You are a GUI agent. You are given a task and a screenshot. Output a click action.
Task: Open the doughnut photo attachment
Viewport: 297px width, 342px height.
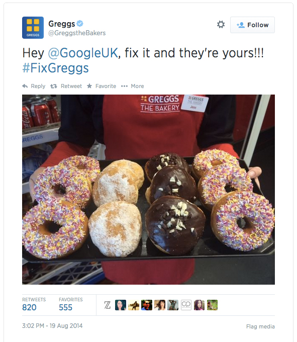click(148, 190)
